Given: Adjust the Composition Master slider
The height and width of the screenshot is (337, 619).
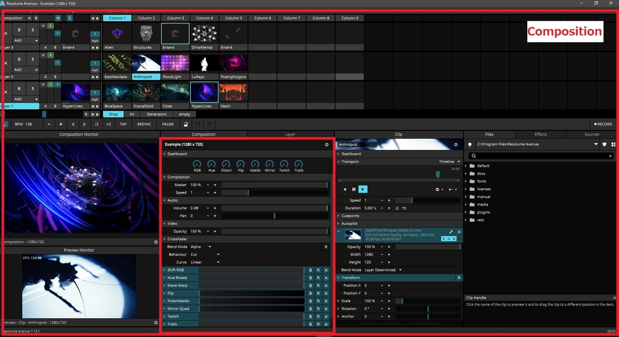Looking at the screenshot, I should tap(274, 185).
